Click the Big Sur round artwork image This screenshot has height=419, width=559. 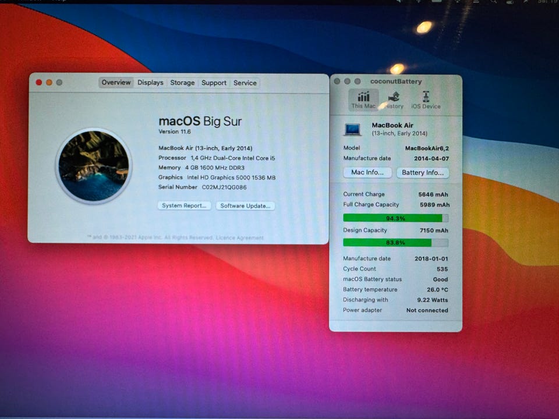coord(94,166)
